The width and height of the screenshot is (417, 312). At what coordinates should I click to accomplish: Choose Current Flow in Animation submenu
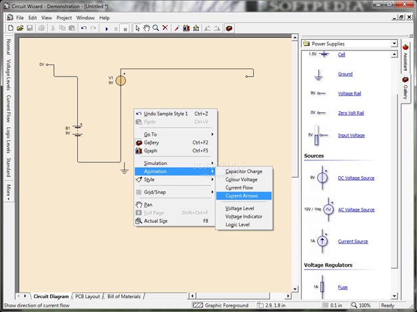244,188
